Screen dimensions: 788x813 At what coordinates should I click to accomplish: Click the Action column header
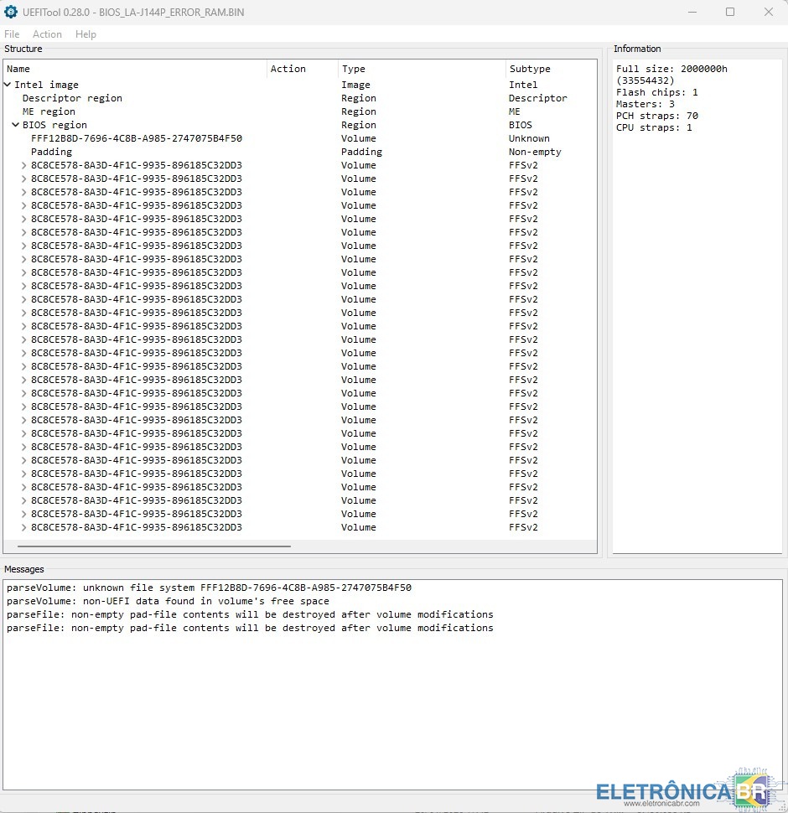[288, 69]
